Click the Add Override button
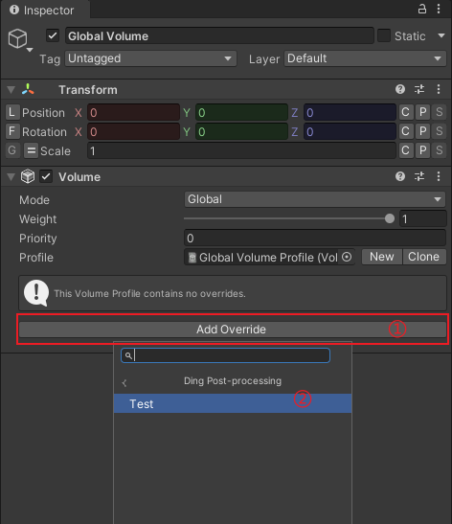452x524 pixels. coord(233,330)
